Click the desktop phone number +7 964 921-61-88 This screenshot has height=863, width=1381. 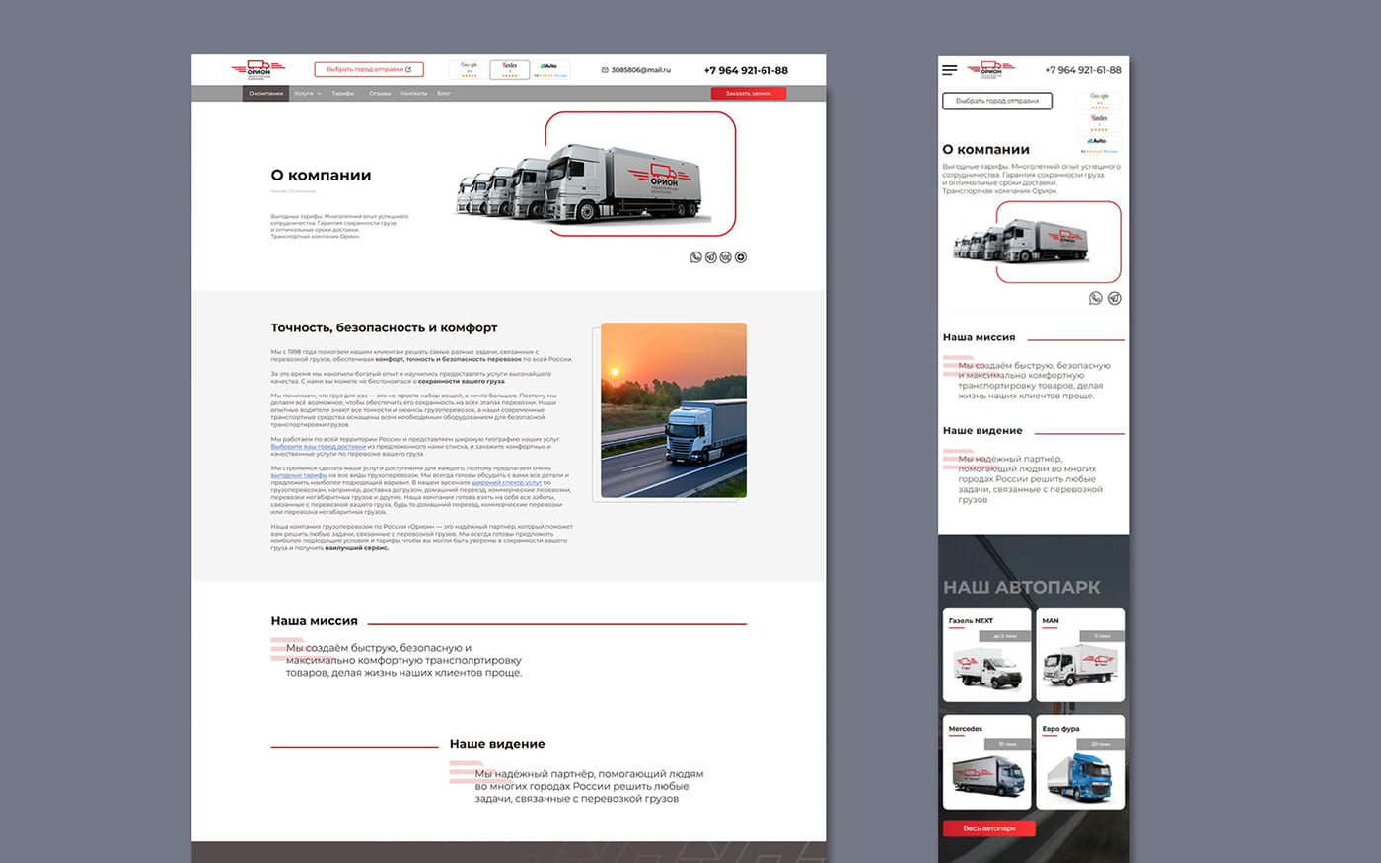(x=746, y=70)
